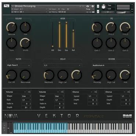Click the keyboard octave shift control at left
The height and width of the screenshot is (136, 136).
(4, 128)
